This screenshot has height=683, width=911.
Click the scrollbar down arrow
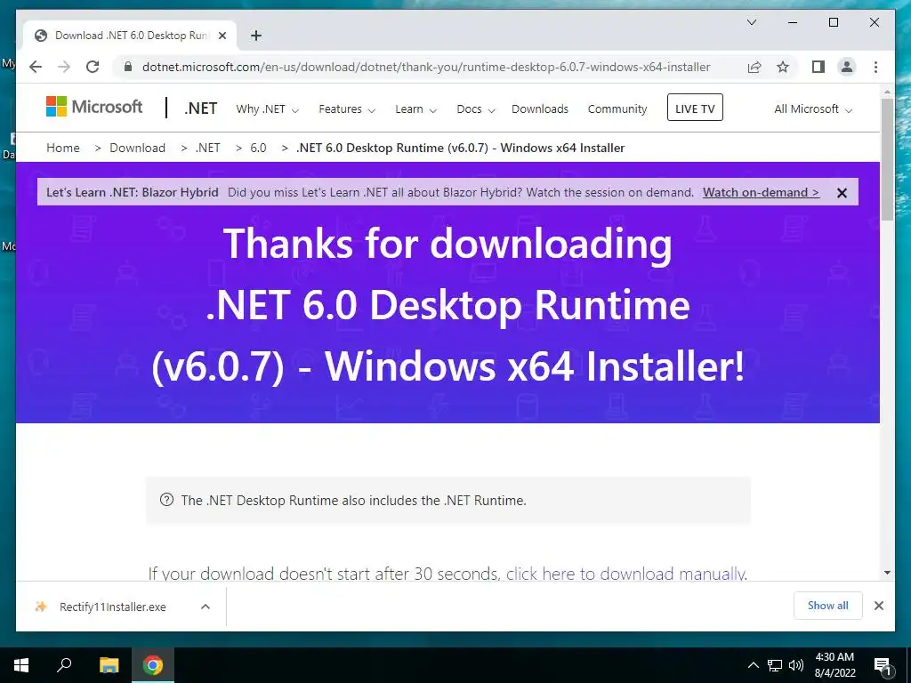click(x=887, y=573)
